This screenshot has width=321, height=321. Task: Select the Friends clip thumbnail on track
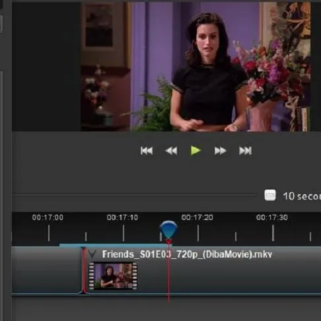[113, 276]
